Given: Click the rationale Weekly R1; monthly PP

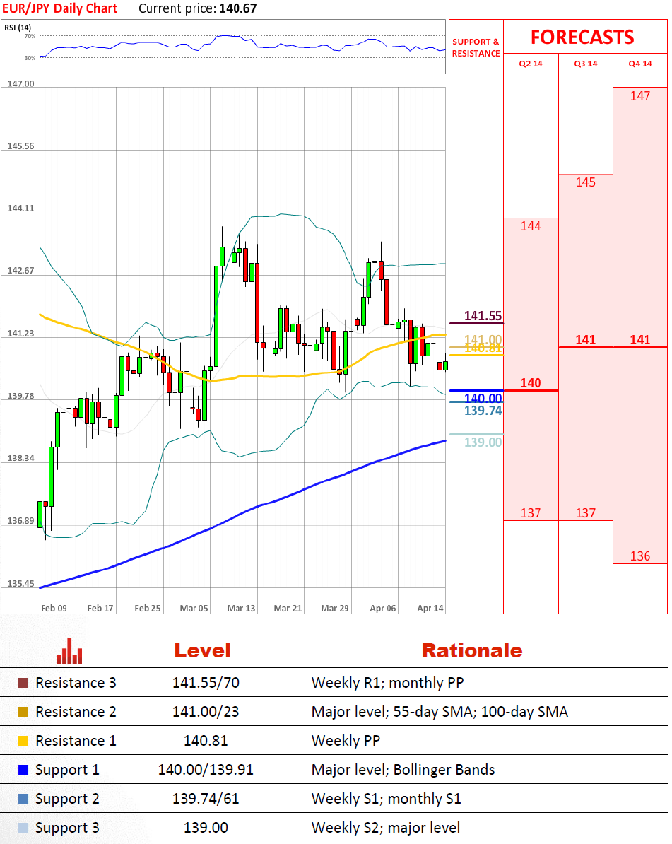Looking at the screenshot, I should pyautogui.click(x=387, y=683).
